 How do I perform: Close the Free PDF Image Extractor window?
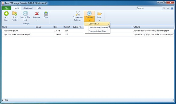point(170,2)
